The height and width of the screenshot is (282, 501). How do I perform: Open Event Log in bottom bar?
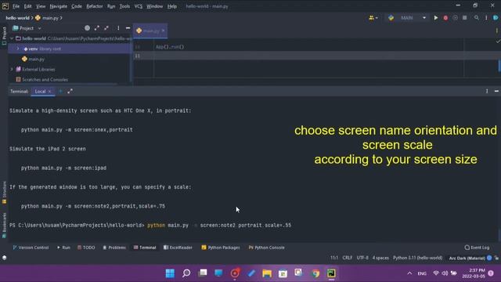click(x=477, y=248)
